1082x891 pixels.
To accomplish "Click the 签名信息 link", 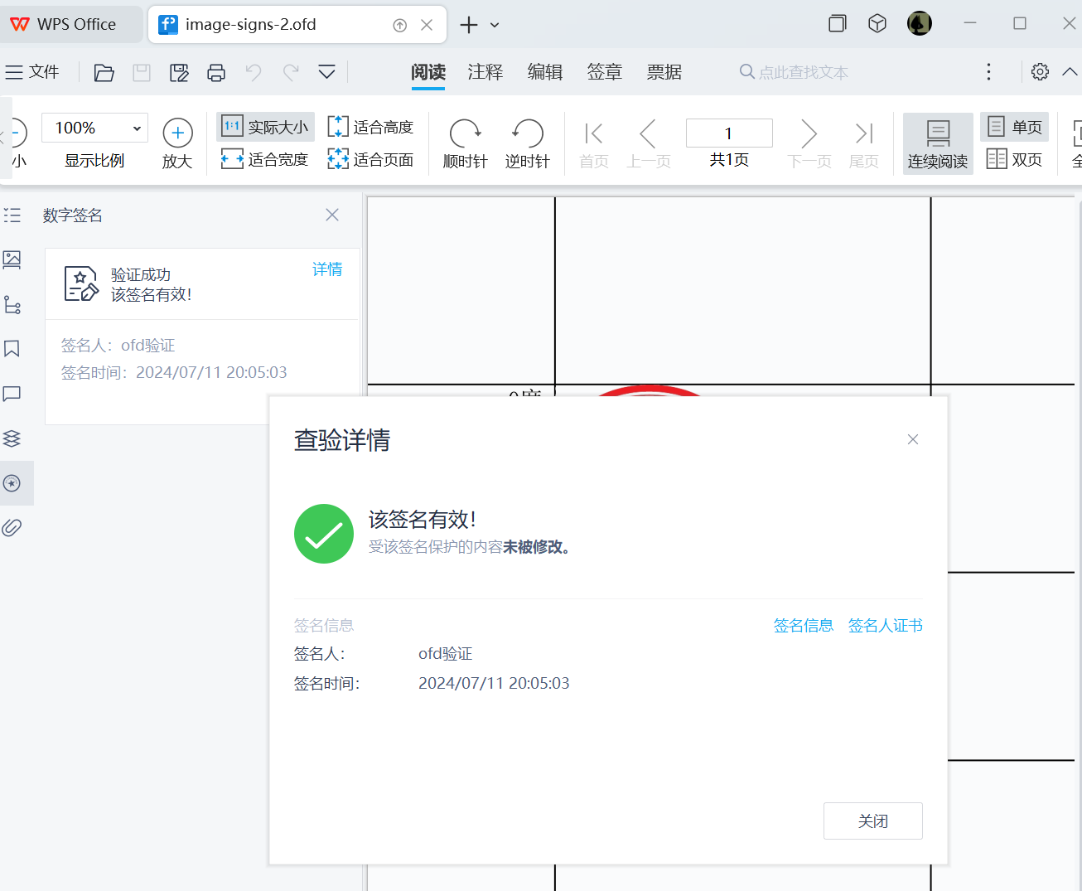I will pos(804,625).
